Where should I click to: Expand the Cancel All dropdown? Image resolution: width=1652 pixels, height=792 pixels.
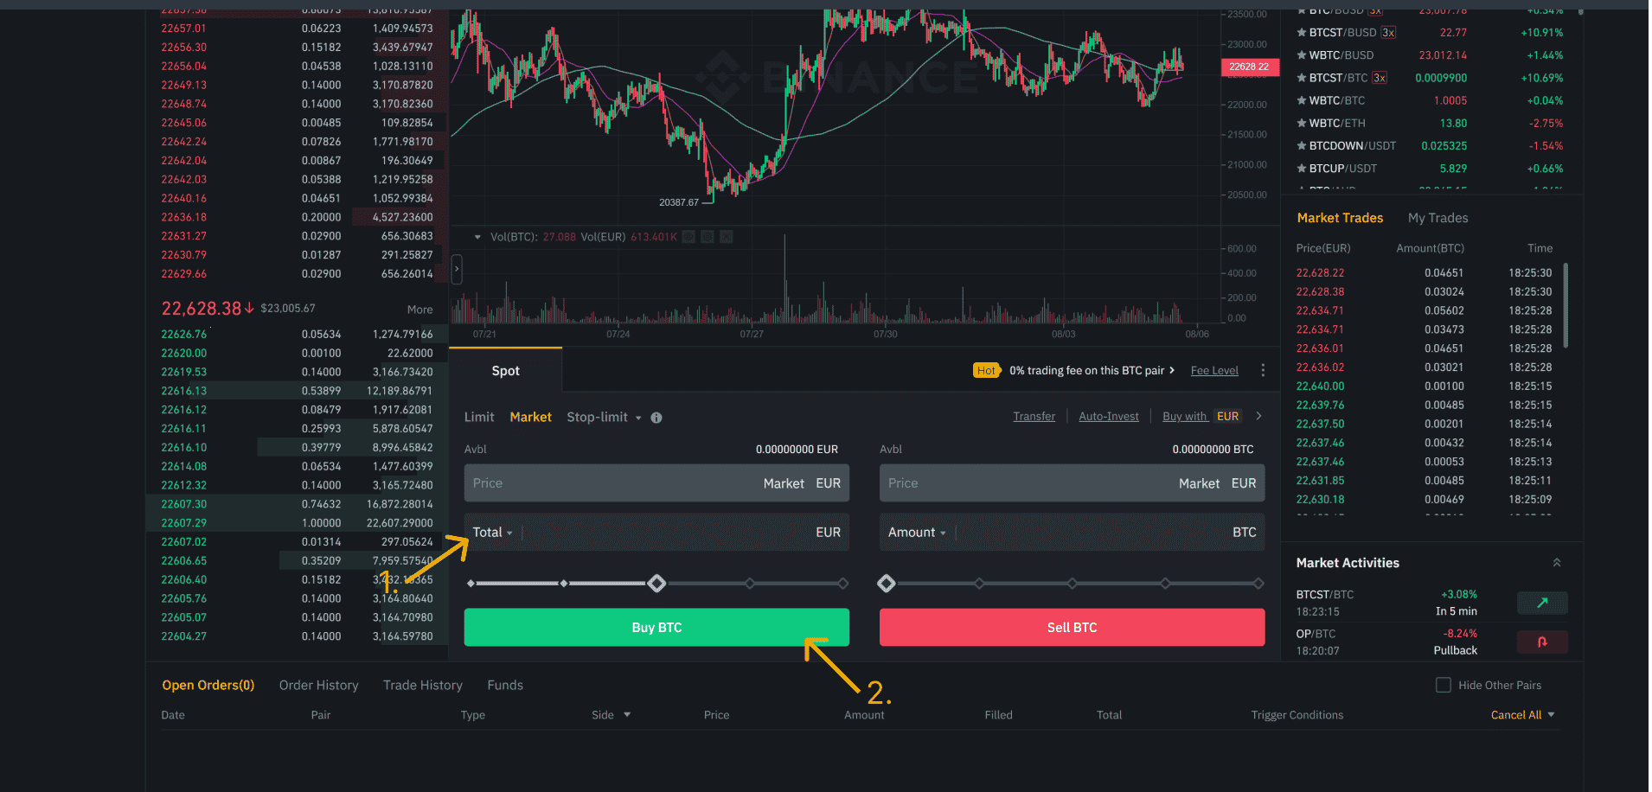(x=1551, y=715)
